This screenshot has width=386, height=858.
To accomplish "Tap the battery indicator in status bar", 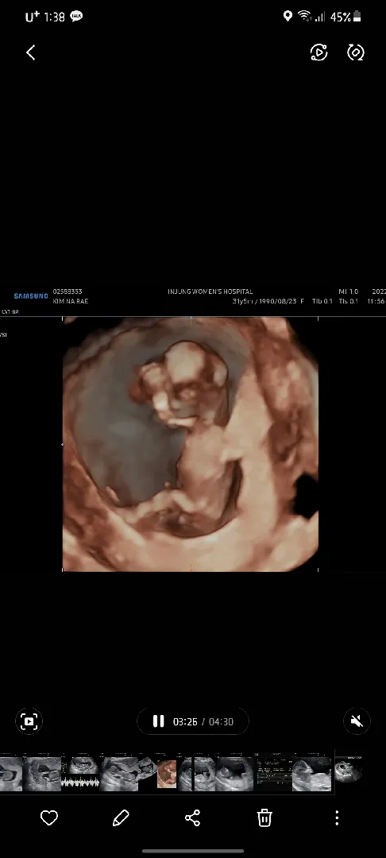I will click(357, 17).
